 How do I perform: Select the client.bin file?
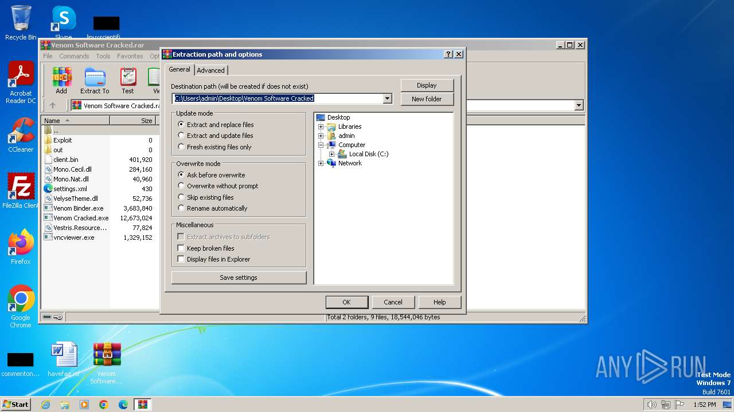tap(65, 160)
